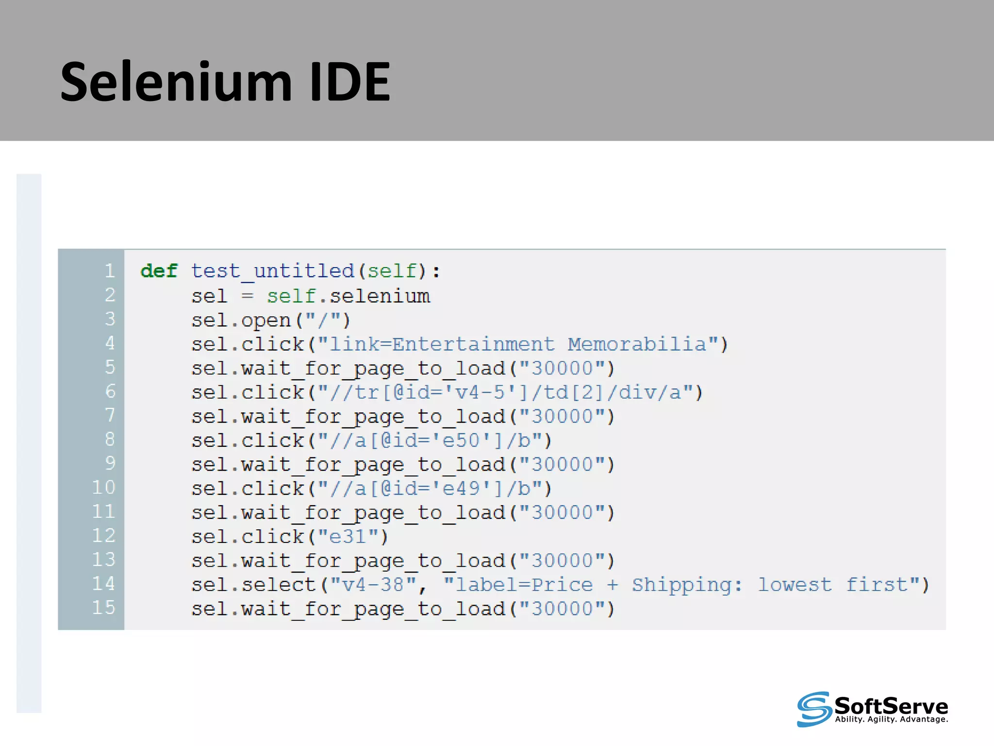
Task: Select the a[@id='e50'] click line
Action: [371, 441]
